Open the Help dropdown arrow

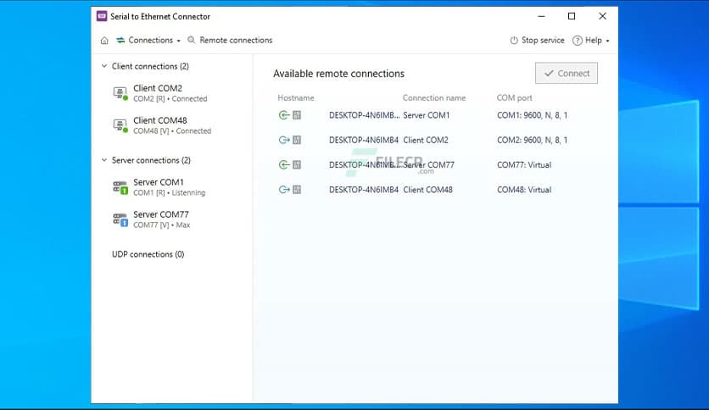point(608,41)
